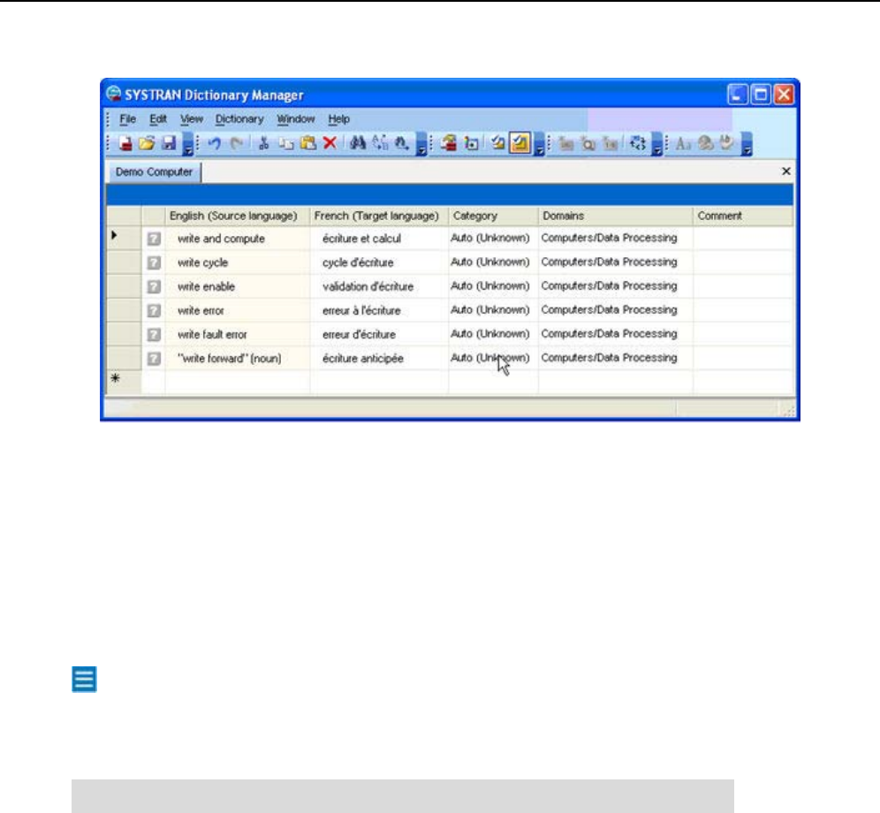Open the Help menu
880x813 pixels.
click(338, 119)
